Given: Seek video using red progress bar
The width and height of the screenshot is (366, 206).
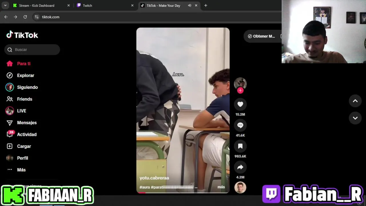Looking at the screenshot, I should click(x=183, y=193).
